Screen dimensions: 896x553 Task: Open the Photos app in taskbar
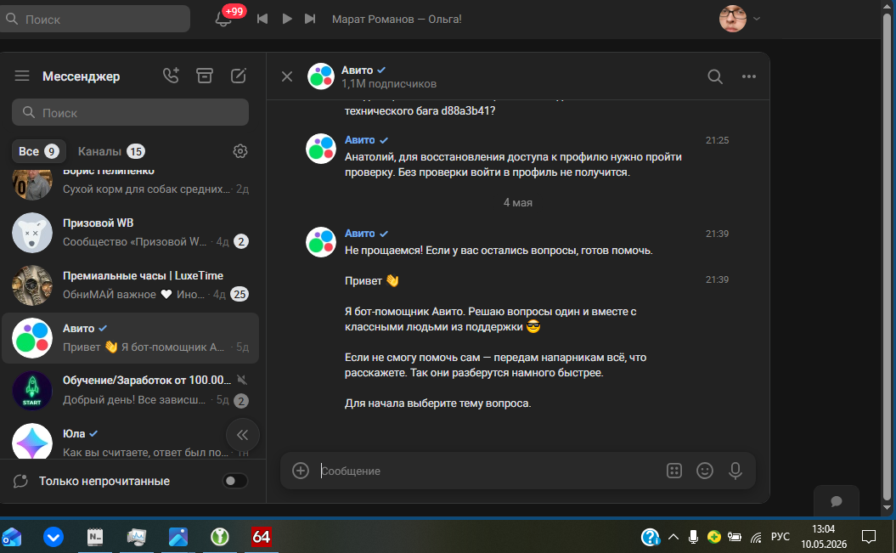[x=178, y=537]
